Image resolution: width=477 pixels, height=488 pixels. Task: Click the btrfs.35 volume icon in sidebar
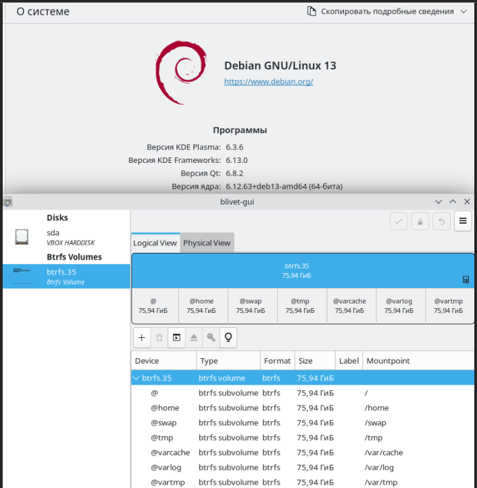click(22, 276)
